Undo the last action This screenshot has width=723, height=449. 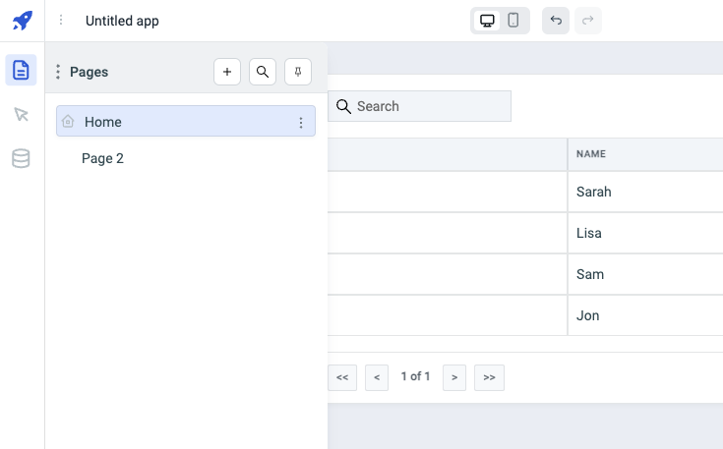(x=556, y=21)
